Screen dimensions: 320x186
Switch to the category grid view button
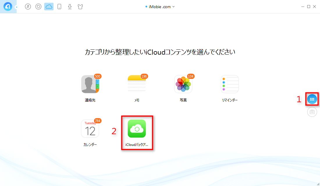(x=312, y=99)
